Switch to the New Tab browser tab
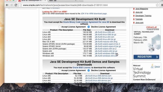This screenshot has width=163, height=92. tap(62, 1)
